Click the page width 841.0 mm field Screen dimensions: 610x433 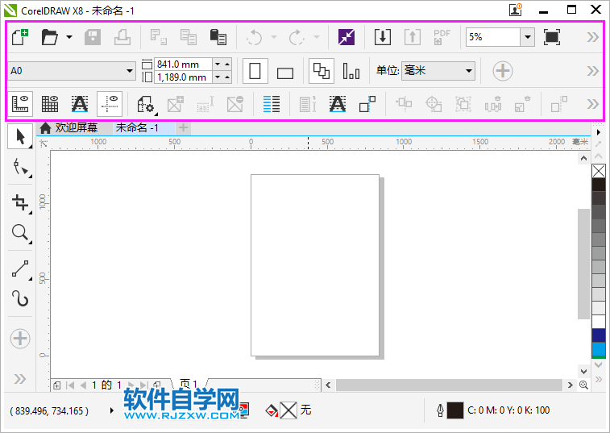[183, 64]
